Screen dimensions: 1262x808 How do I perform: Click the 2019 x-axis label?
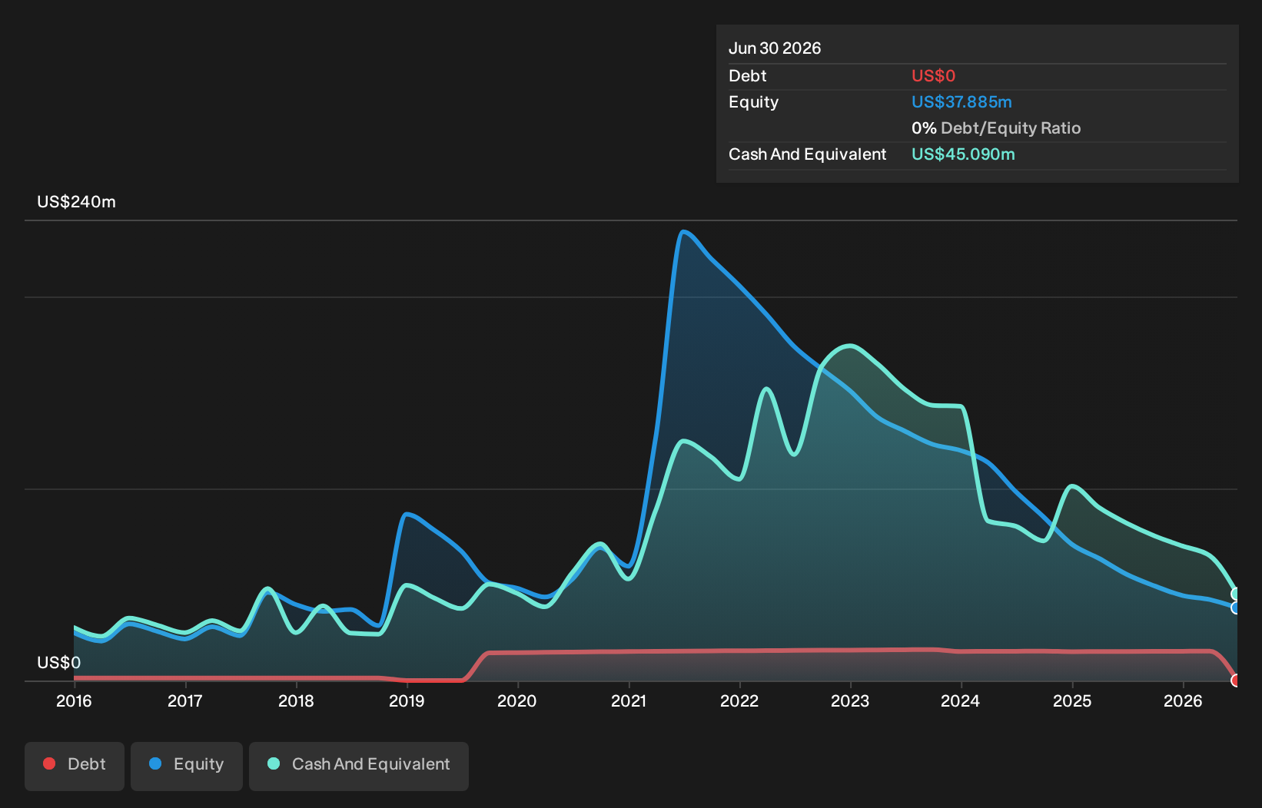pyautogui.click(x=407, y=700)
